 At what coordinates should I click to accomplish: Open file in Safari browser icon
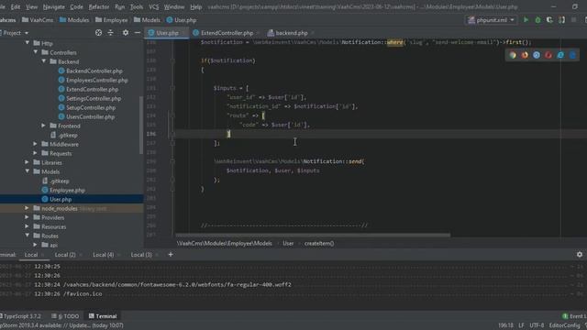click(x=537, y=55)
